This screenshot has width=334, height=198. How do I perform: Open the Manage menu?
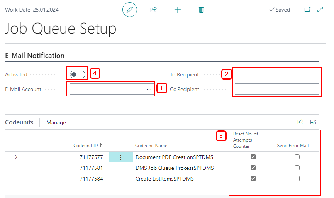pyautogui.click(x=56, y=122)
